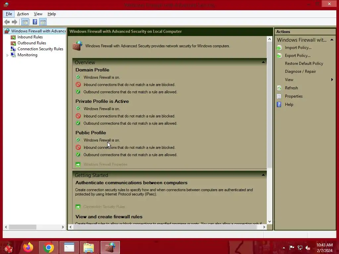Open the View submenu arrow in Actions

[x=332, y=80]
